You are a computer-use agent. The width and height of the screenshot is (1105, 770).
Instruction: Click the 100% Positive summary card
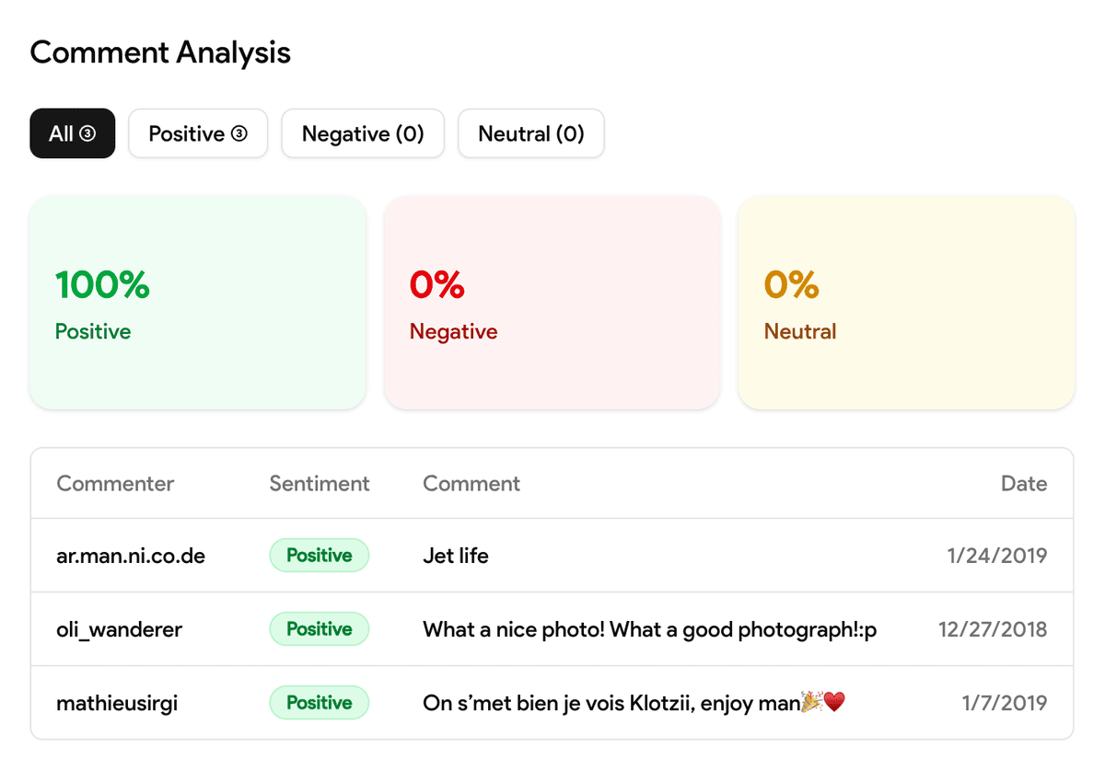[x=197, y=302]
